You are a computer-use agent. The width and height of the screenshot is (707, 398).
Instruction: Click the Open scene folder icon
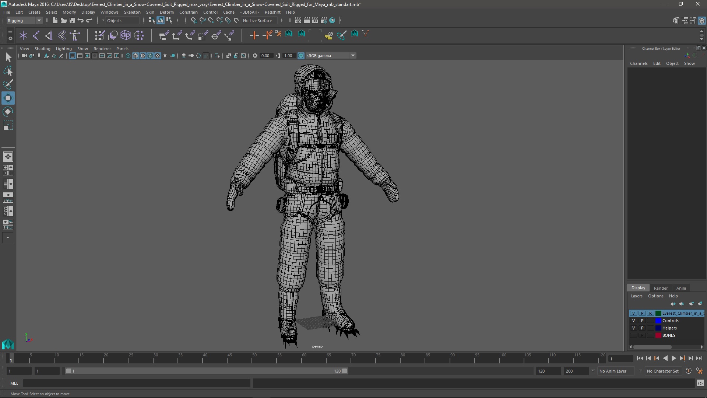[63, 21]
